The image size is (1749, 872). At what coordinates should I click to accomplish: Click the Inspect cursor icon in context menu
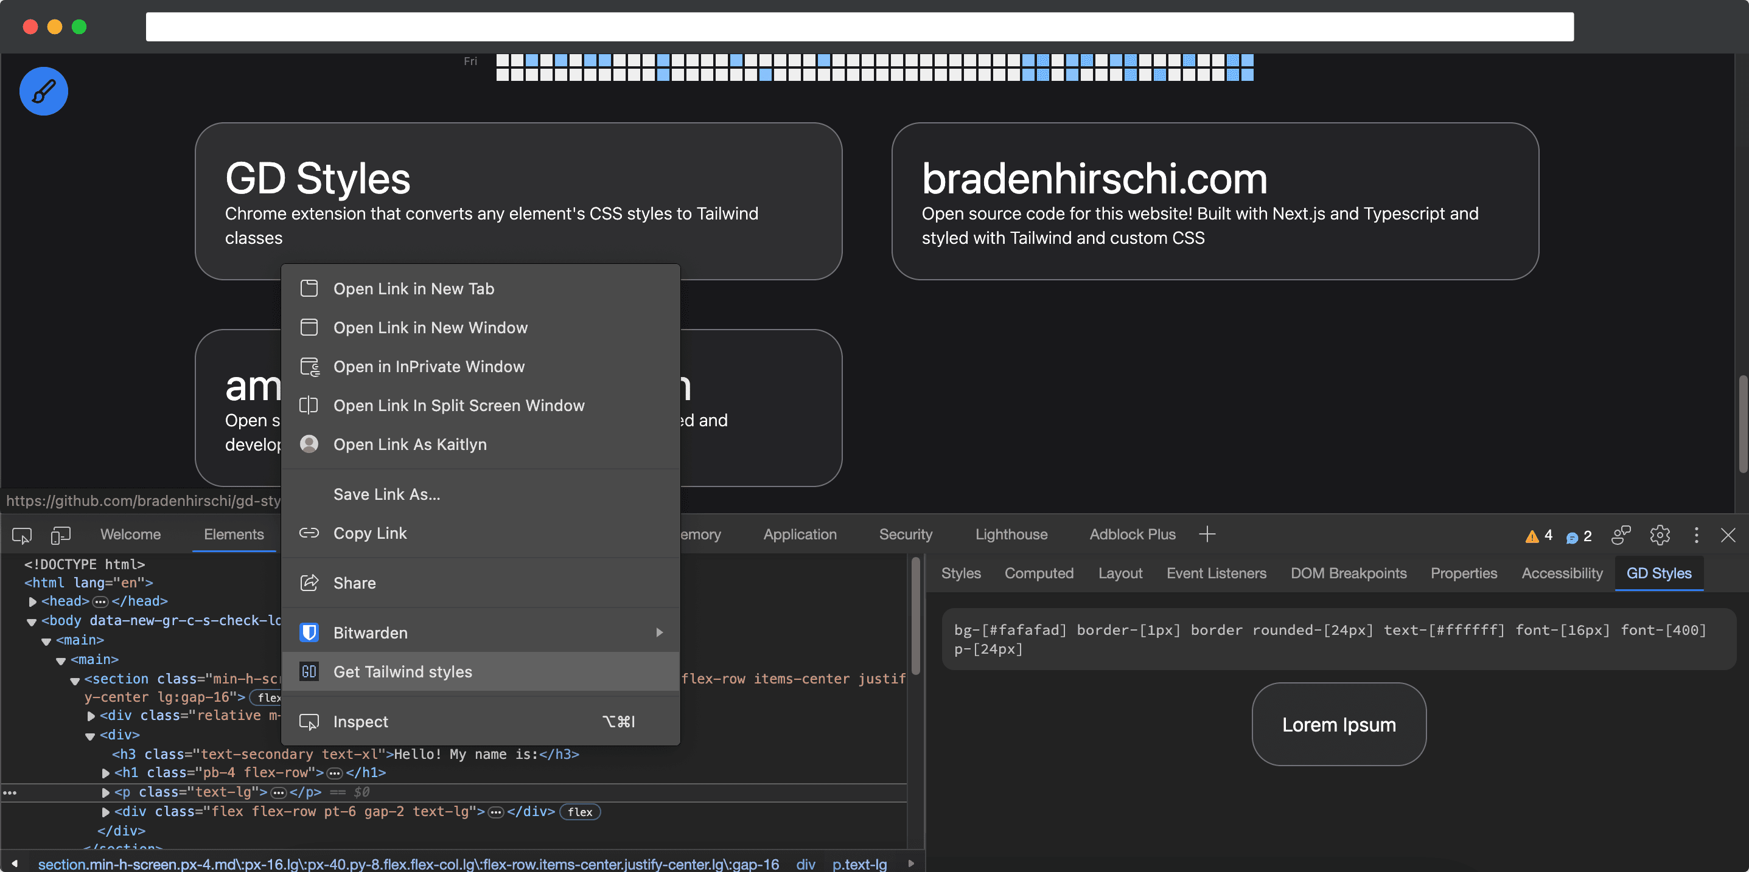[x=309, y=721]
